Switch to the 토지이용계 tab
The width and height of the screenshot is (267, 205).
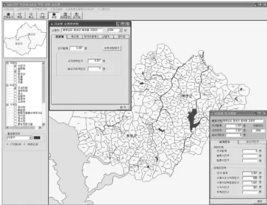click(90, 37)
